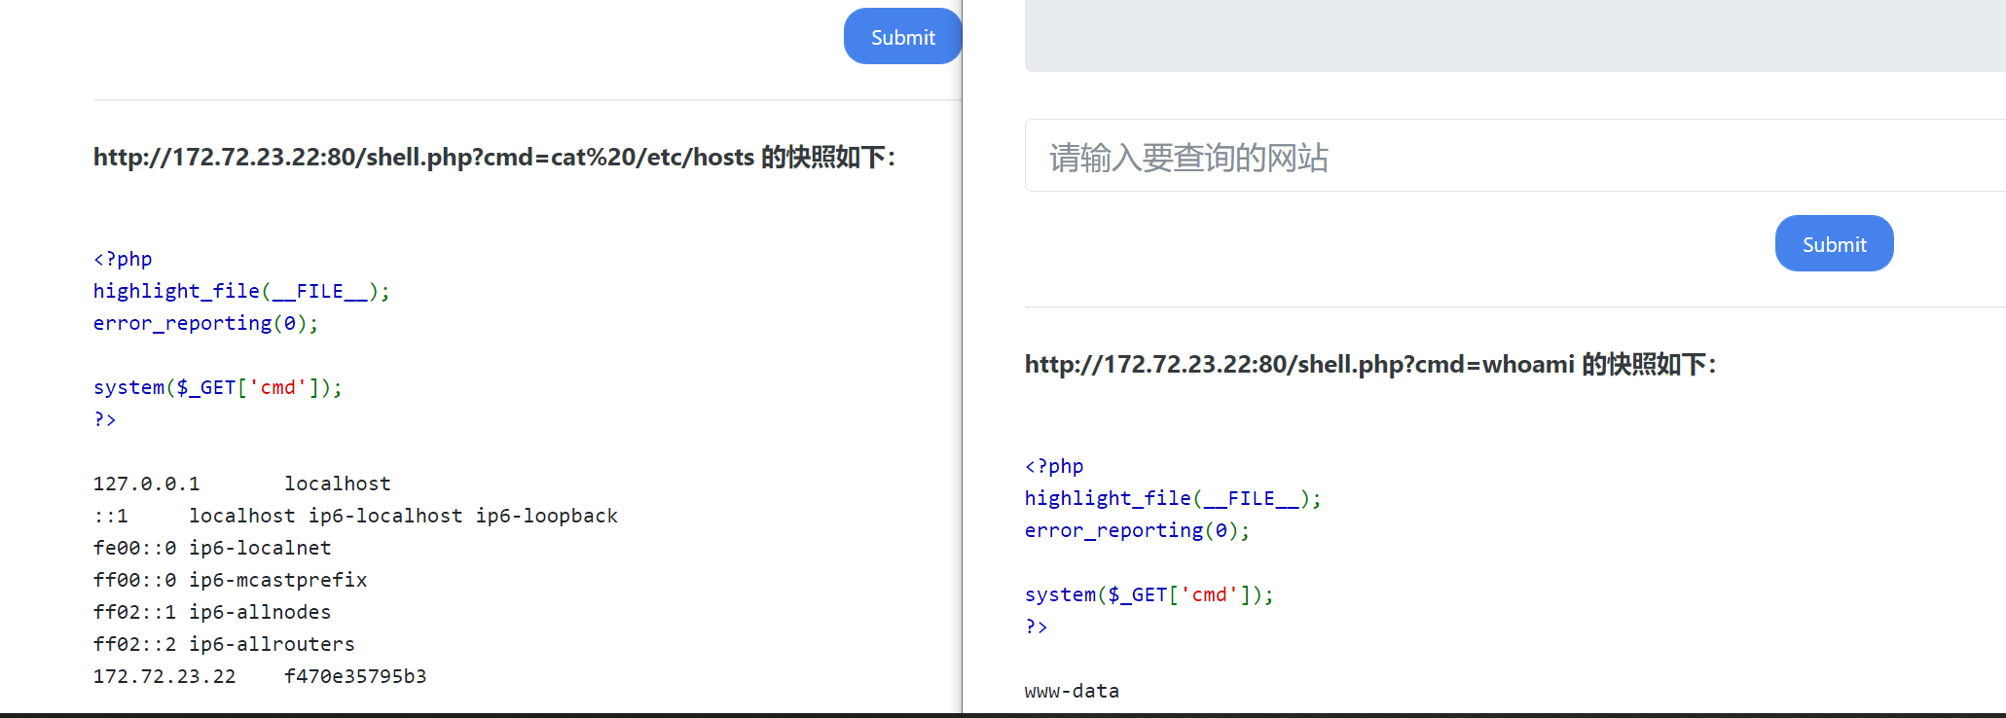This screenshot has height=718, width=2006.
Task: Click the 'fe00::0 ip6-localnet' line
Action: click(x=212, y=548)
